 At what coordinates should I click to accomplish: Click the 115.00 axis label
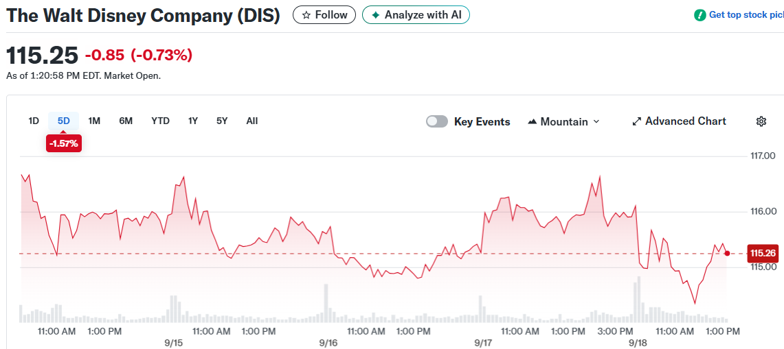pyautogui.click(x=763, y=267)
